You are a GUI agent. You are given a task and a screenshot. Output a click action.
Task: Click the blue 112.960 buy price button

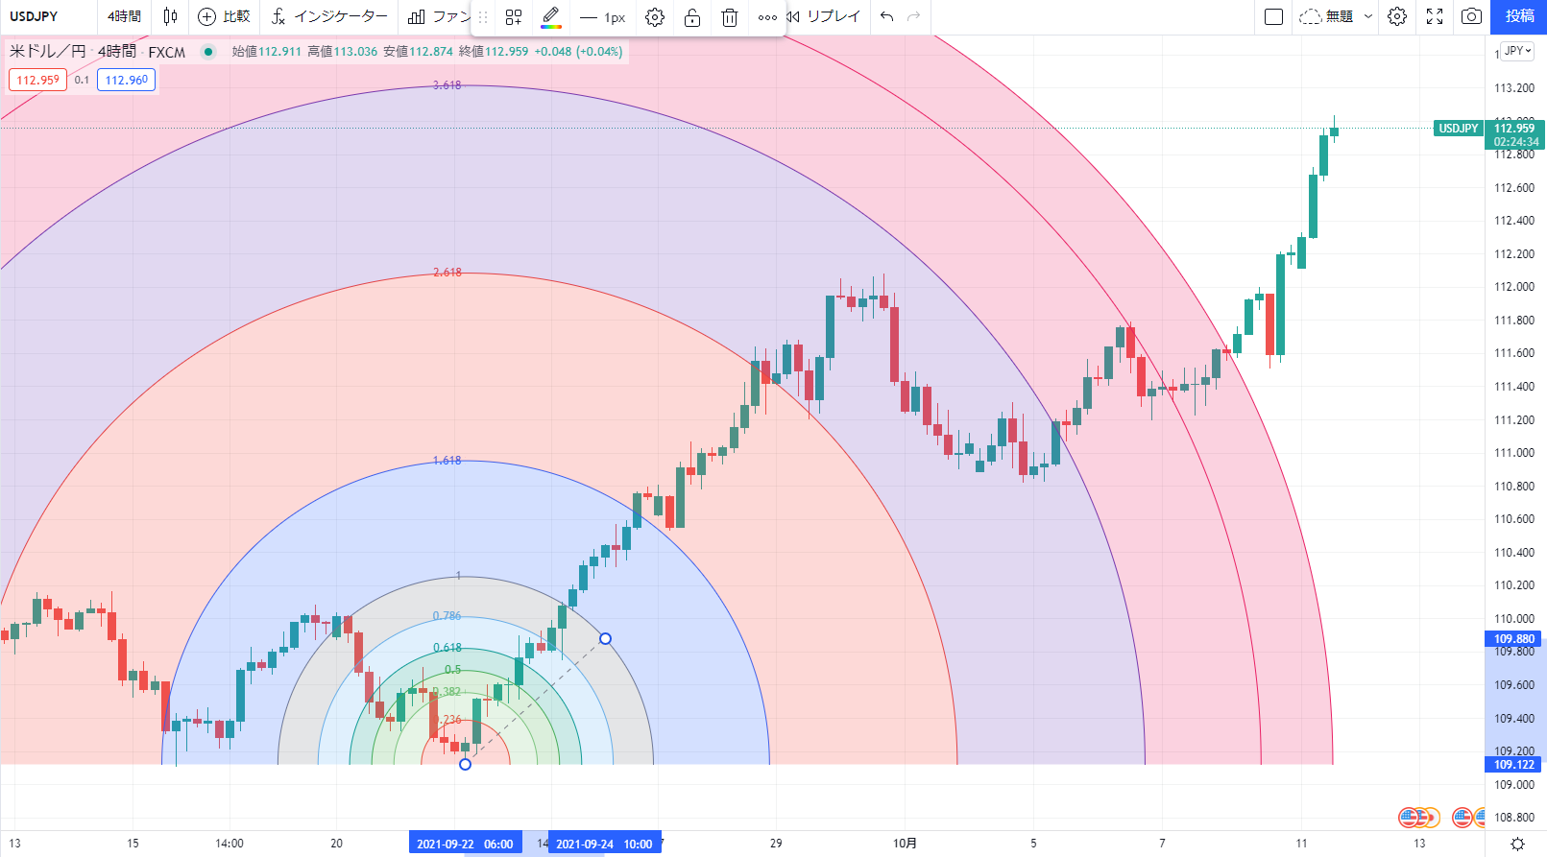tap(126, 80)
